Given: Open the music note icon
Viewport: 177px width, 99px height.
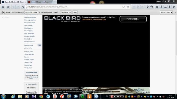Looking at the screenshot, I should [147, 7].
